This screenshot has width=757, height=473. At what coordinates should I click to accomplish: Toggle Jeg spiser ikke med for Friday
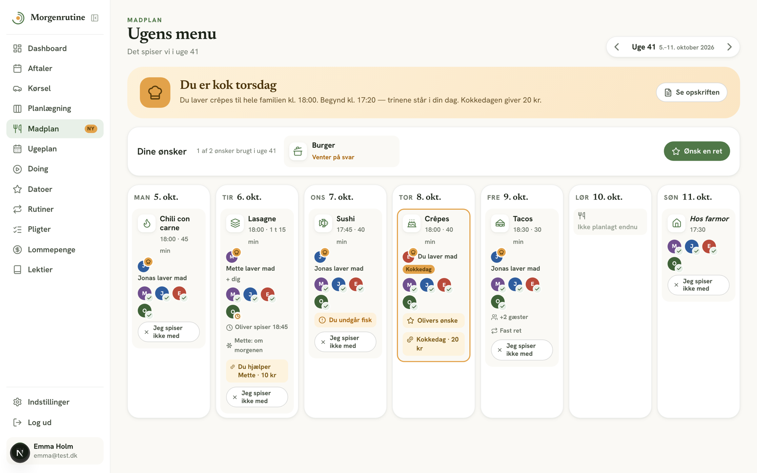click(x=522, y=350)
